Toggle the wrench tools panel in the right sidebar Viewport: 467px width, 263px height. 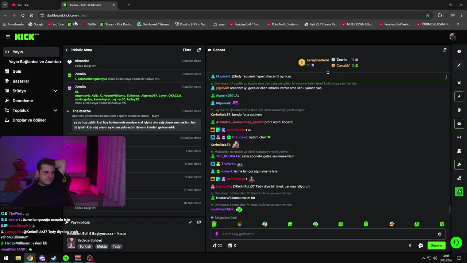pos(459,164)
